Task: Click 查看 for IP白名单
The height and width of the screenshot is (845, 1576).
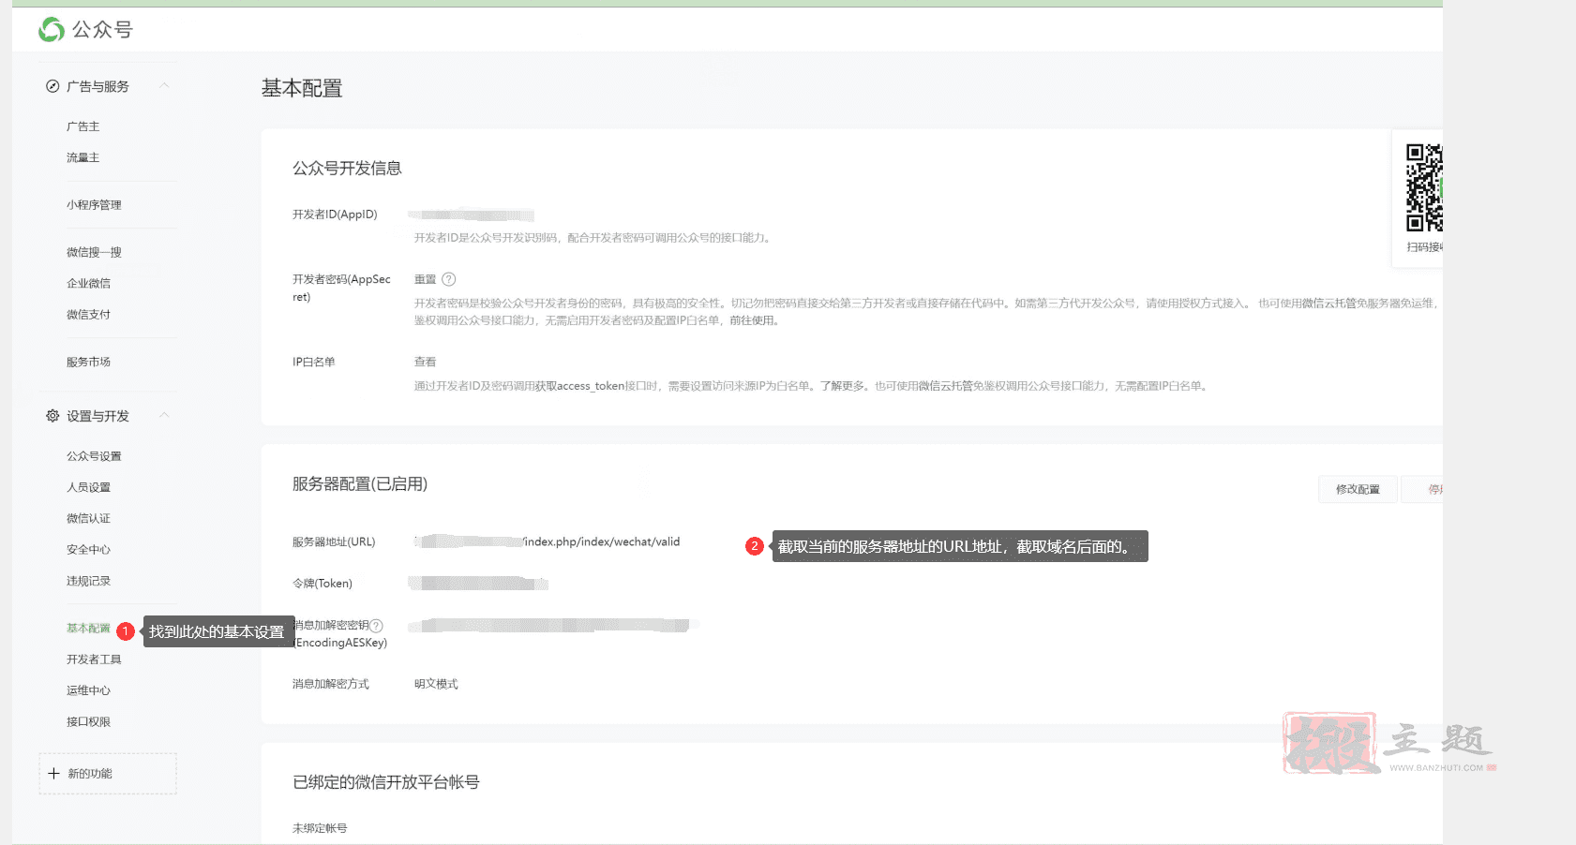Action: [x=426, y=362]
